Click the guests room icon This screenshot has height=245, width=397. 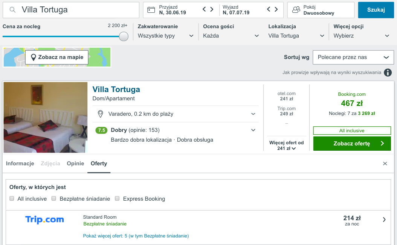tap(296, 10)
